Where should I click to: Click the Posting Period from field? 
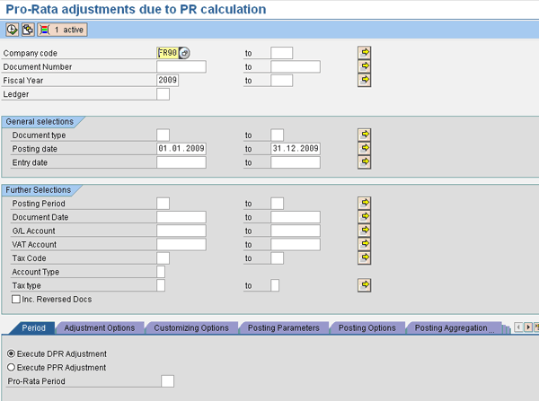[x=163, y=204]
